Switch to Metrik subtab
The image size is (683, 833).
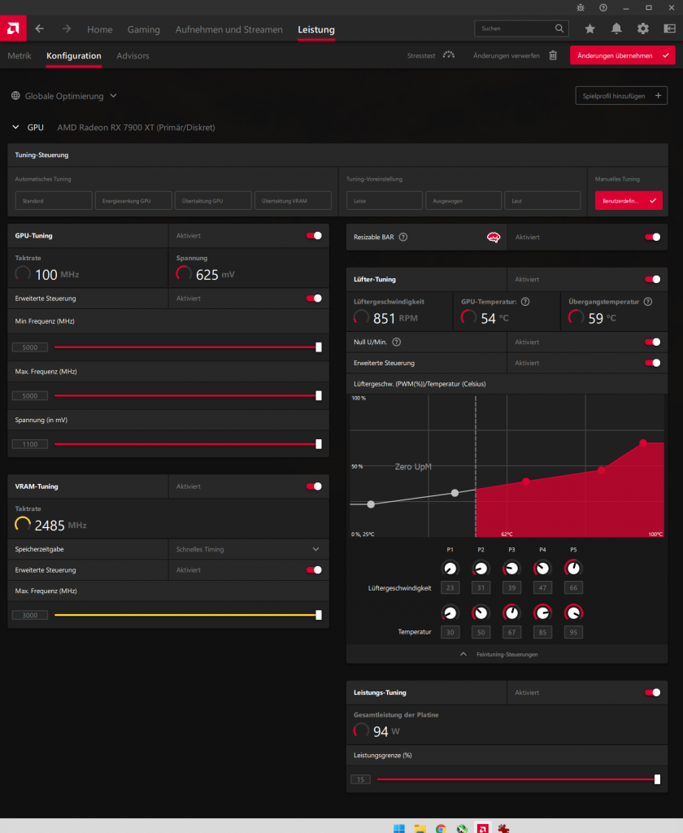pos(20,56)
